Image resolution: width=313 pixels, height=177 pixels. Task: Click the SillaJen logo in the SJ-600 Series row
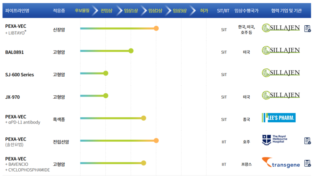click(x=281, y=73)
